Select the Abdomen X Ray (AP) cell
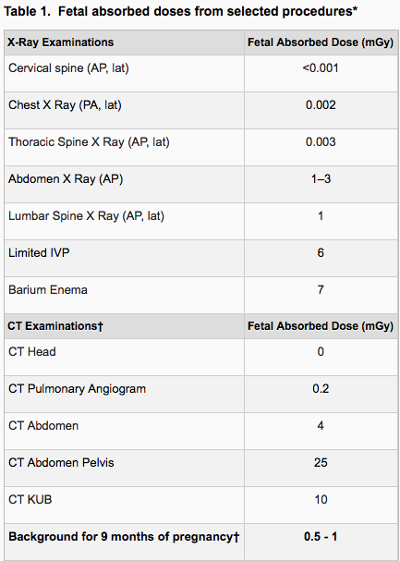This screenshot has height=561, width=400. pyautogui.click(x=125, y=184)
